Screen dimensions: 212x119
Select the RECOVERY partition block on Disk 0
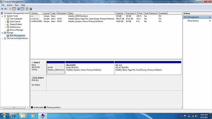(90, 68)
